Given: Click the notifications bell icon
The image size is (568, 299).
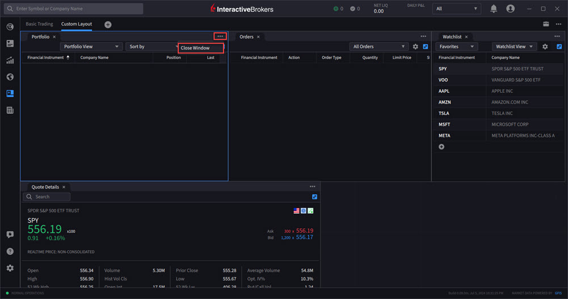Looking at the screenshot, I should [493, 8].
